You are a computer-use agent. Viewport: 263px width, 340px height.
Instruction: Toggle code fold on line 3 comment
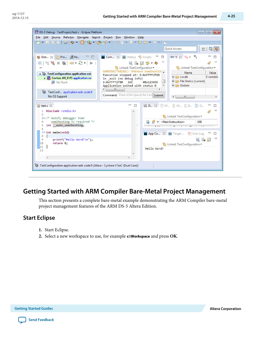click(x=44, y=118)
